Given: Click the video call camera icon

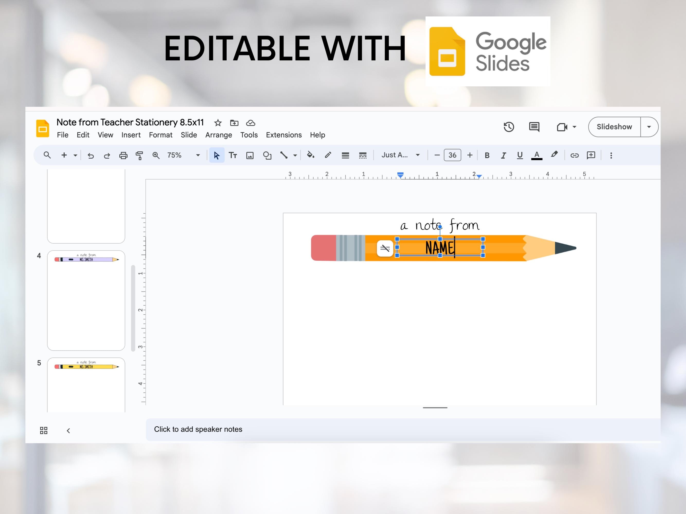Looking at the screenshot, I should 562,127.
